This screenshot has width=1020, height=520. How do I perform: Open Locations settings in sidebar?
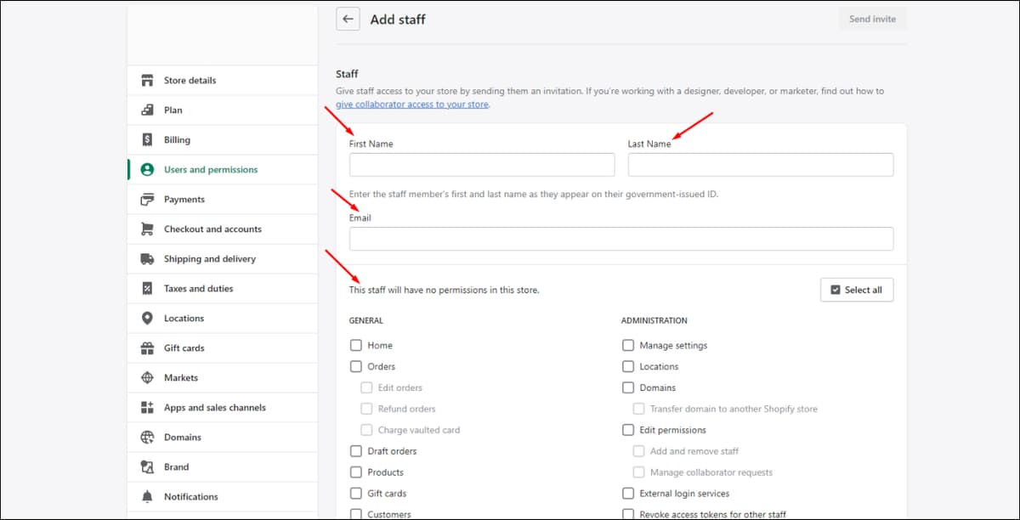point(222,319)
